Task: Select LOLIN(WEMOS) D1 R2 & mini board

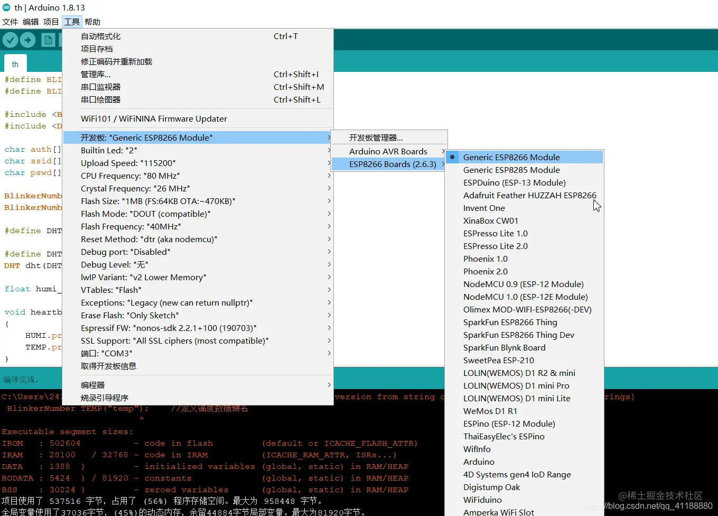Action: coord(525,373)
